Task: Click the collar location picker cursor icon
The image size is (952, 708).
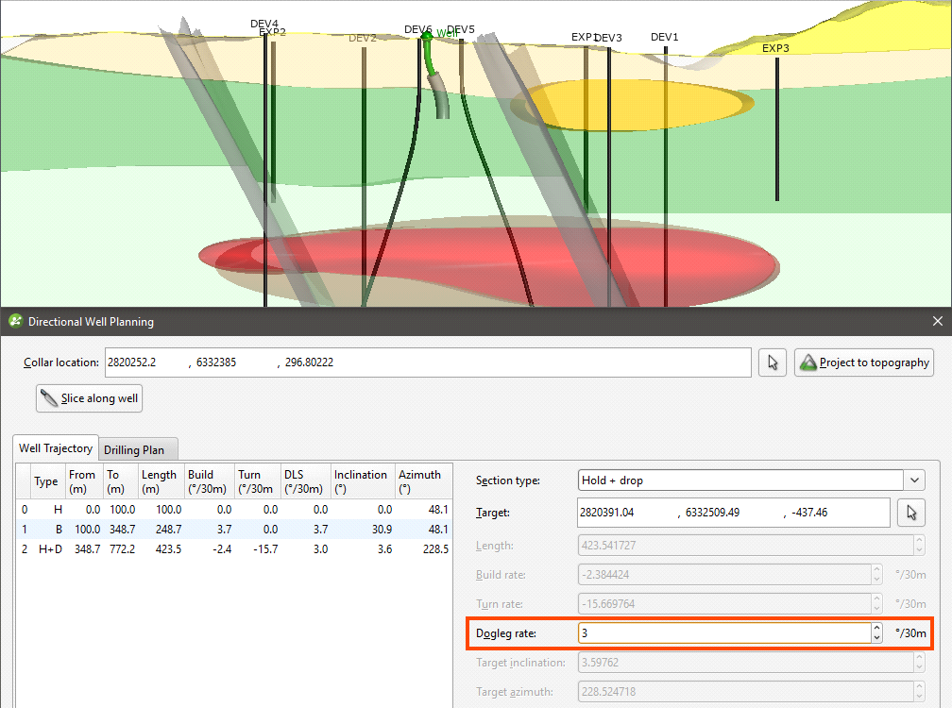Action: pos(773,362)
